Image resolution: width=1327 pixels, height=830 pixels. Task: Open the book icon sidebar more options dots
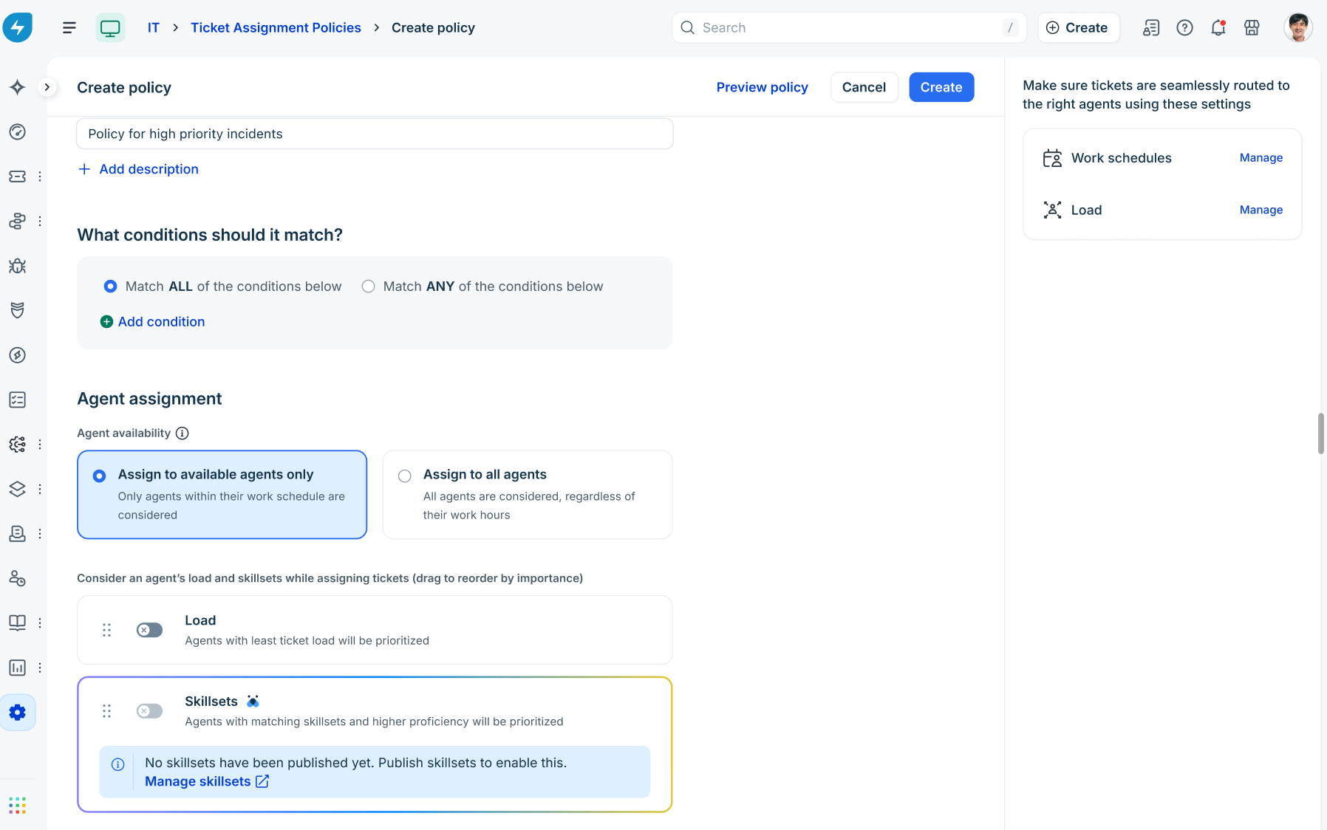(x=40, y=622)
